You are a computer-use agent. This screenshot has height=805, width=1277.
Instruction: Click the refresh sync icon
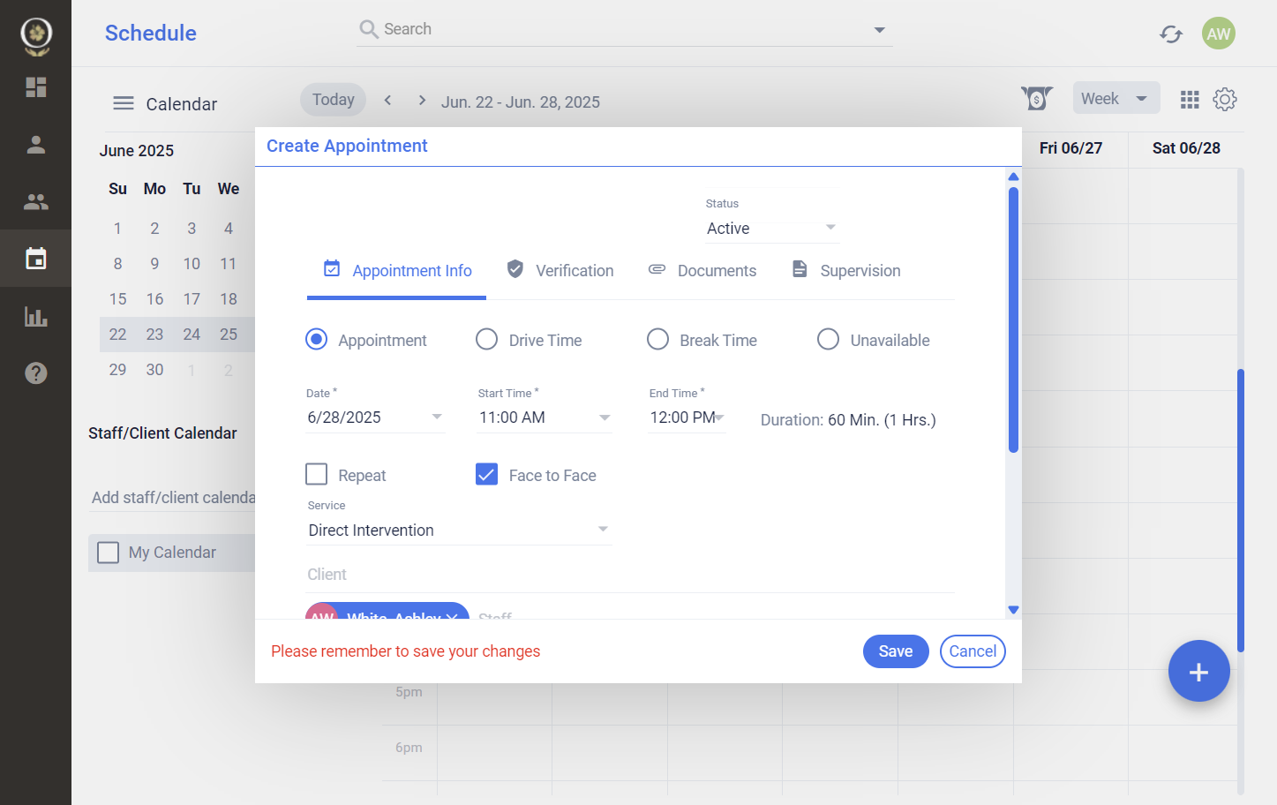1171,34
